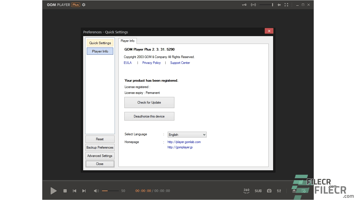Switch to the Quick Settings section
The width and height of the screenshot is (356, 200).
point(100,43)
